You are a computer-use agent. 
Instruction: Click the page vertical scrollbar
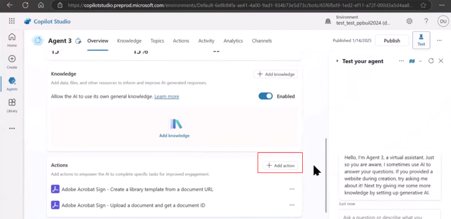coord(326,168)
